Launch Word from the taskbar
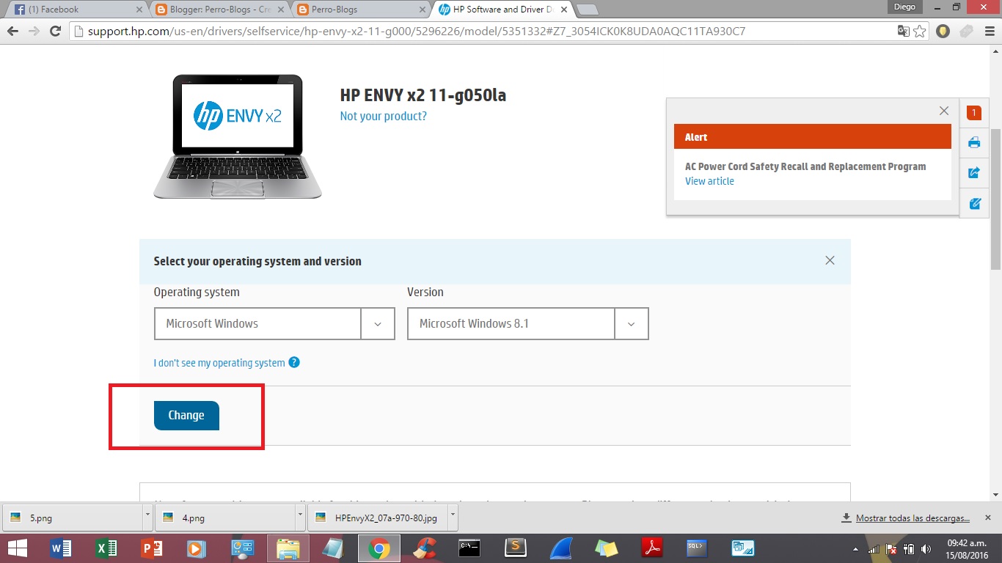 click(x=61, y=548)
